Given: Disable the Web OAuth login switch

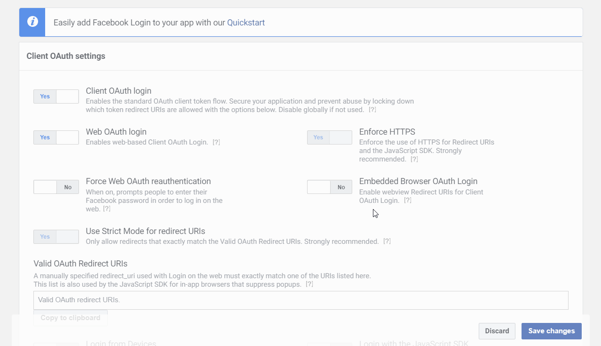Looking at the screenshot, I should pyautogui.click(x=56, y=137).
